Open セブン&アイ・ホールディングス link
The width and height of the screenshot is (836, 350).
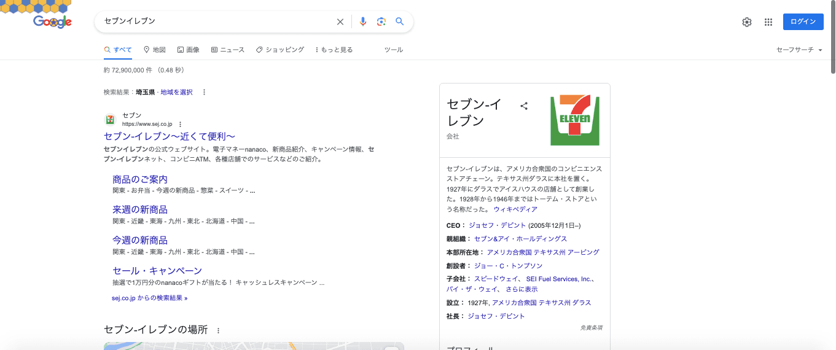coord(520,239)
